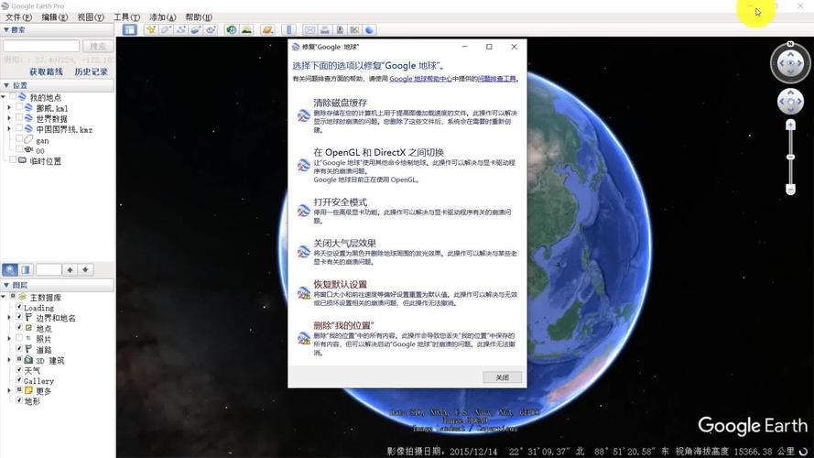Collapse the 位置 panel header
Screen dimensions: 814x458
click(x=57, y=85)
